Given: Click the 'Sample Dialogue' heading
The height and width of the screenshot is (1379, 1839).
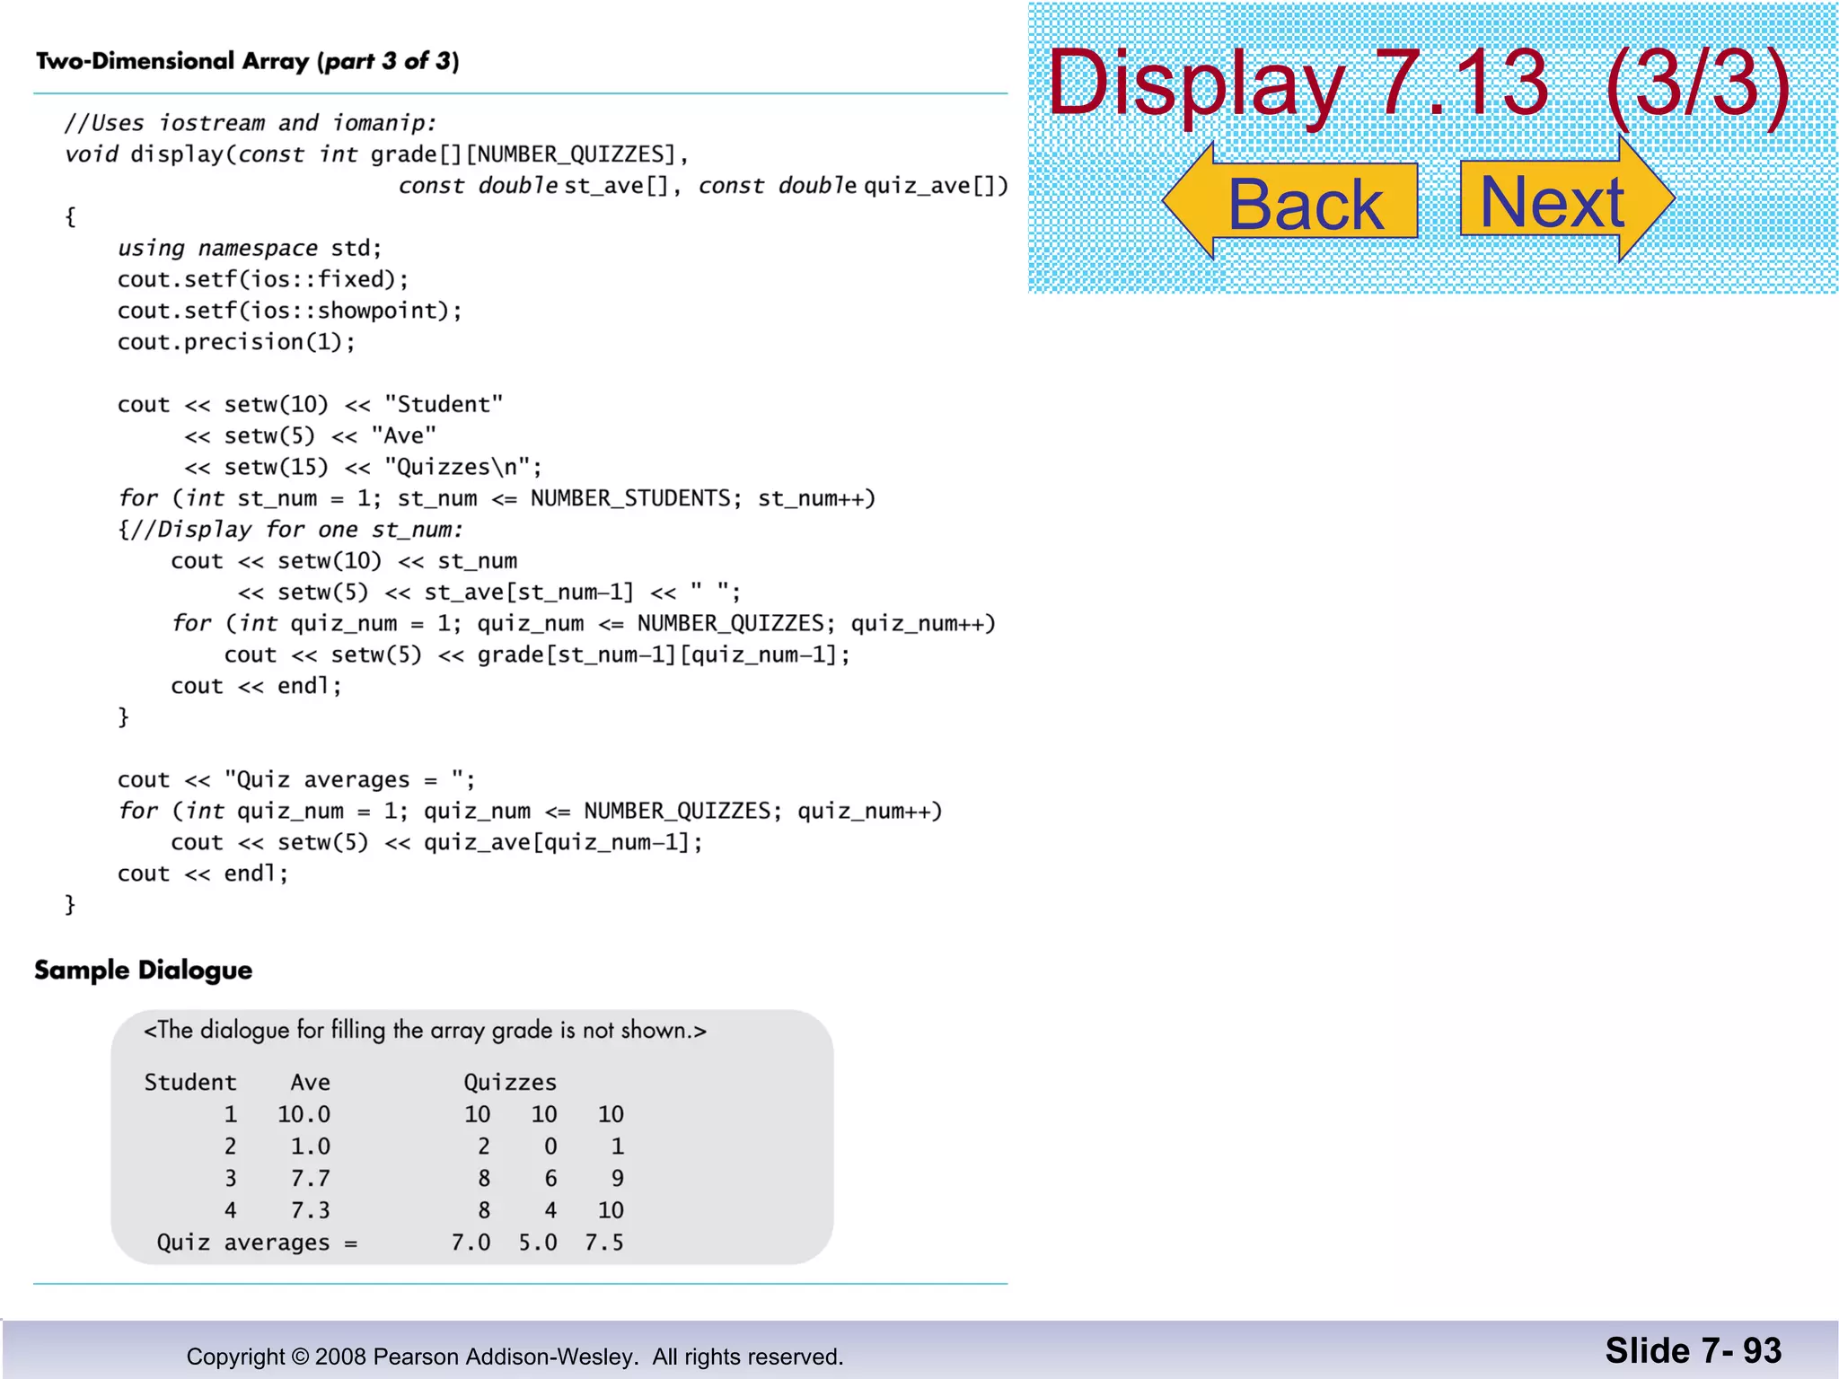Looking at the screenshot, I should click(x=144, y=971).
